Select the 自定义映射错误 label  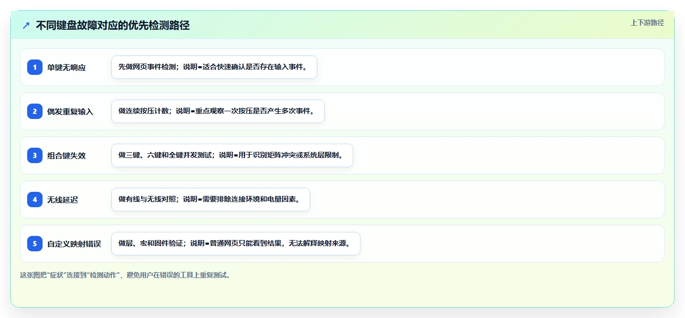74,244
